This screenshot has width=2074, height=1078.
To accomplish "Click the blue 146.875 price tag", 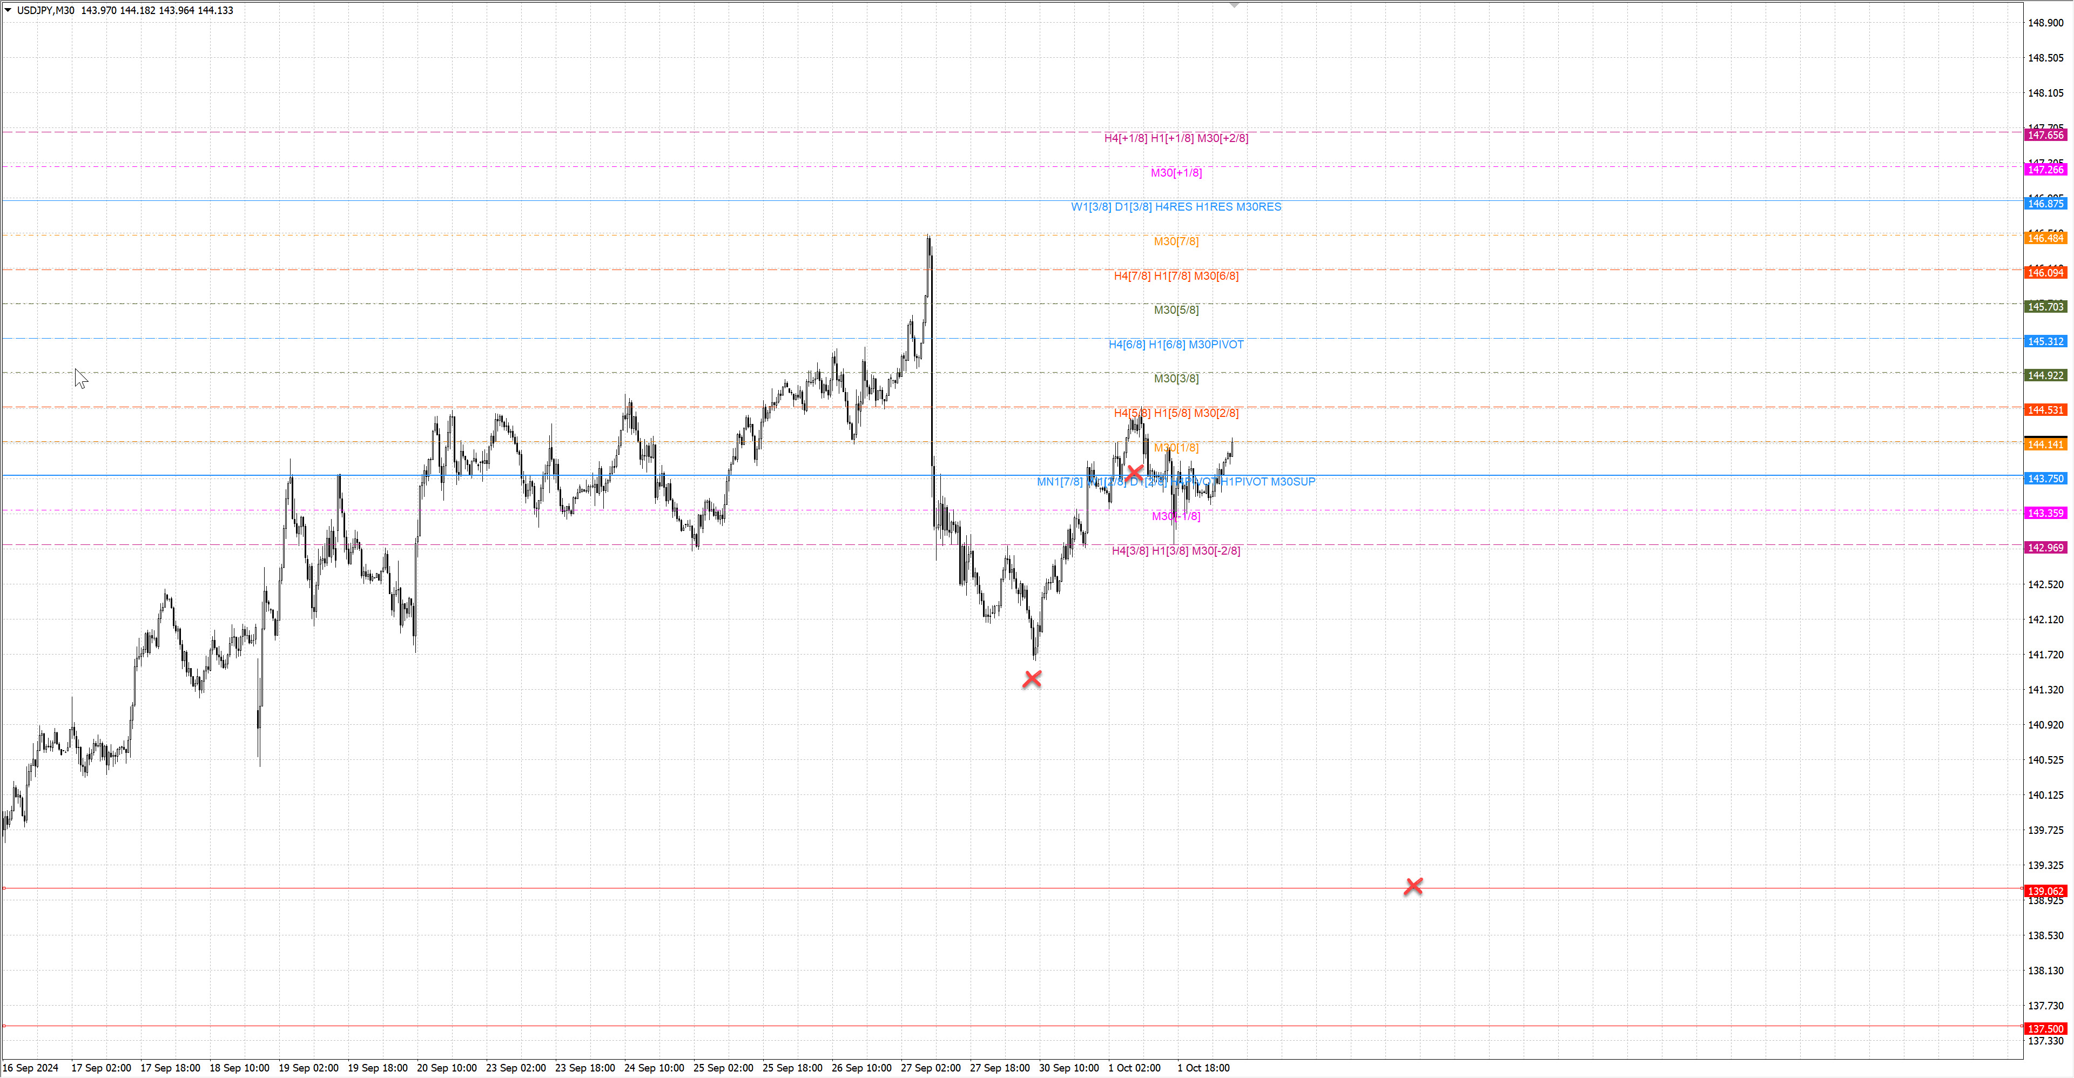I will pos(2045,204).
